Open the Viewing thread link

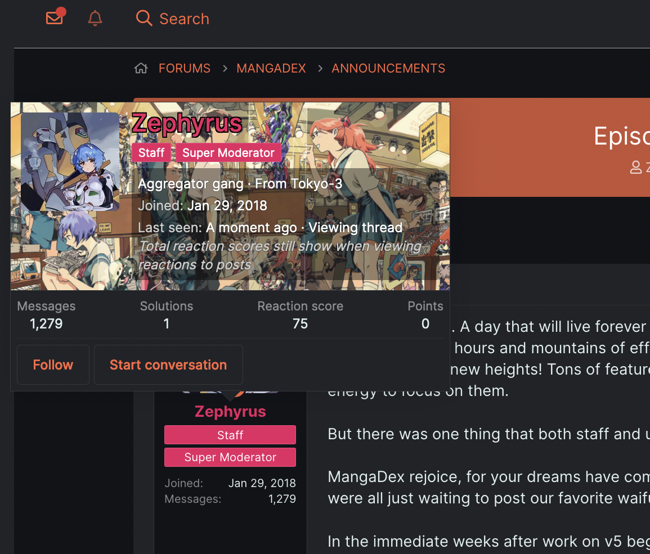[x=355, y=227]
